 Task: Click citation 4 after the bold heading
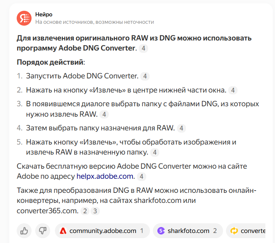click(x=143, y=48)
